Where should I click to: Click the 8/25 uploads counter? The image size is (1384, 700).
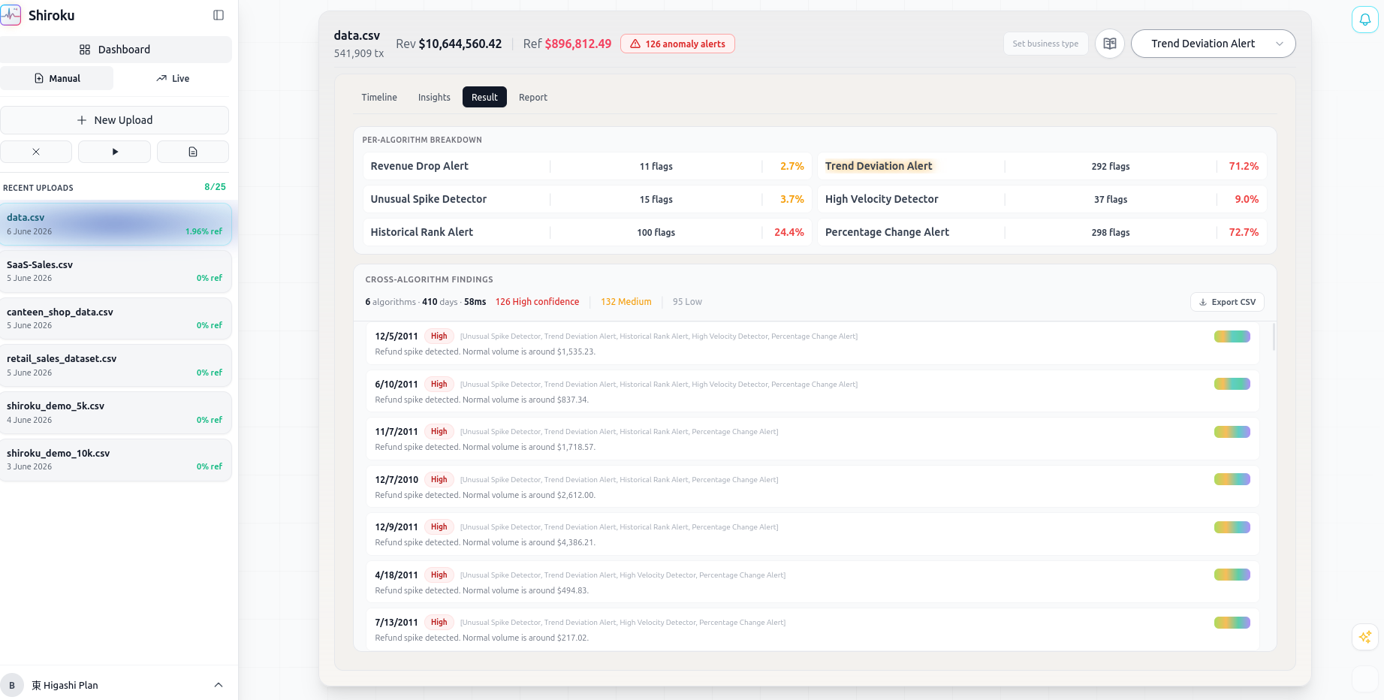215,187
